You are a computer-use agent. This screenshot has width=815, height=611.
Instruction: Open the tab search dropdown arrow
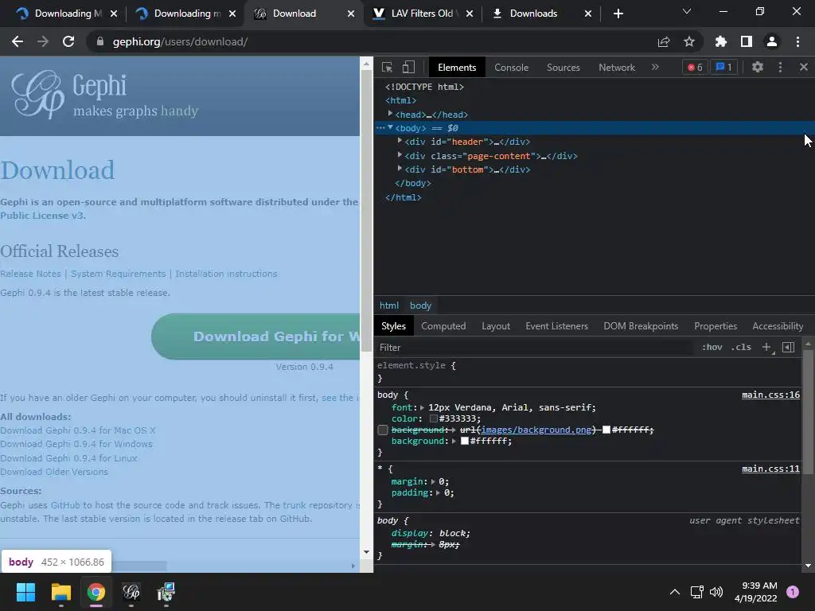(x=687, y=11)
